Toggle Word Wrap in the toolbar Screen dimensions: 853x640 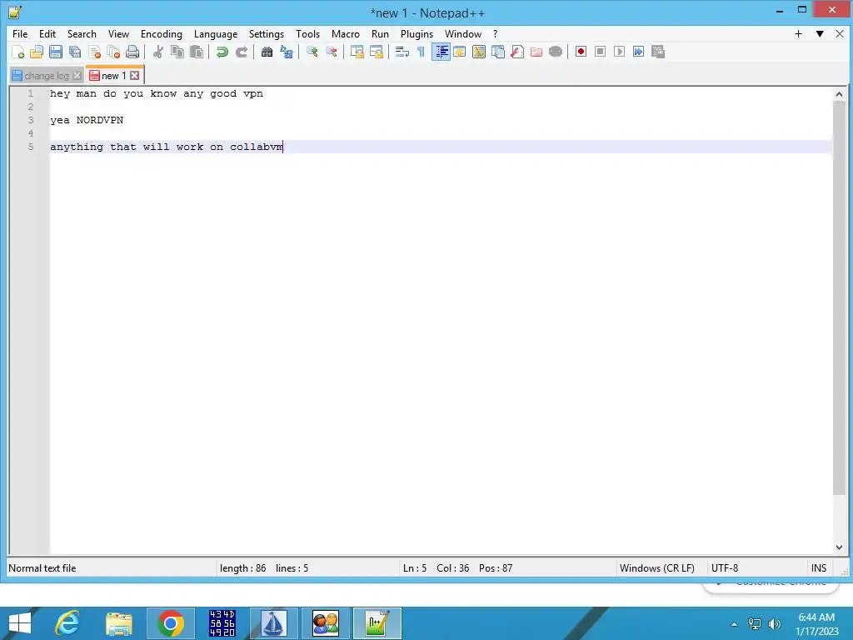(402, 52)
